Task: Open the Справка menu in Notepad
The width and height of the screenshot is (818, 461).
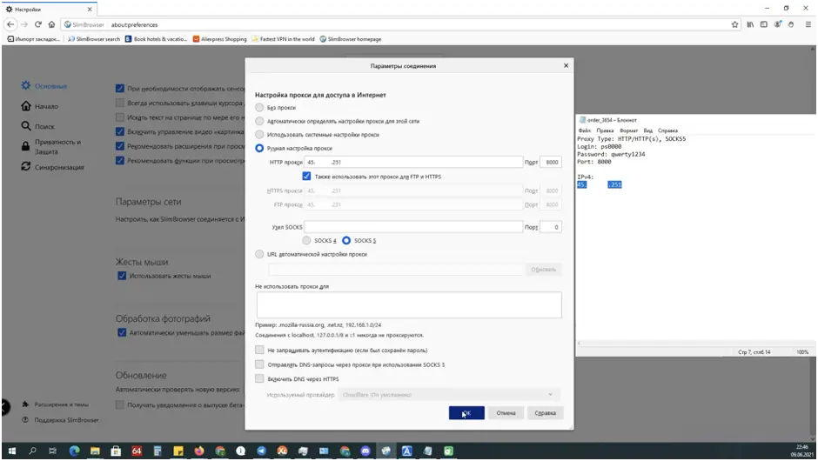Action: [x=667, y=130]
